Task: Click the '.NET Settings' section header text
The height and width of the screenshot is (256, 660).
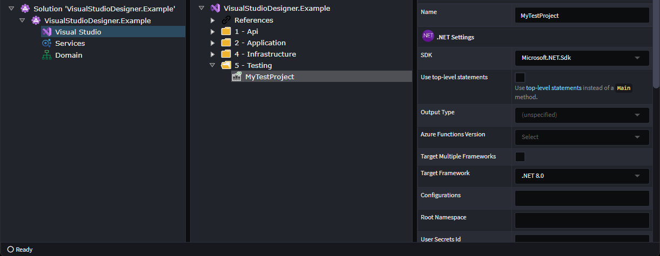Action: [x=455, y=37]
